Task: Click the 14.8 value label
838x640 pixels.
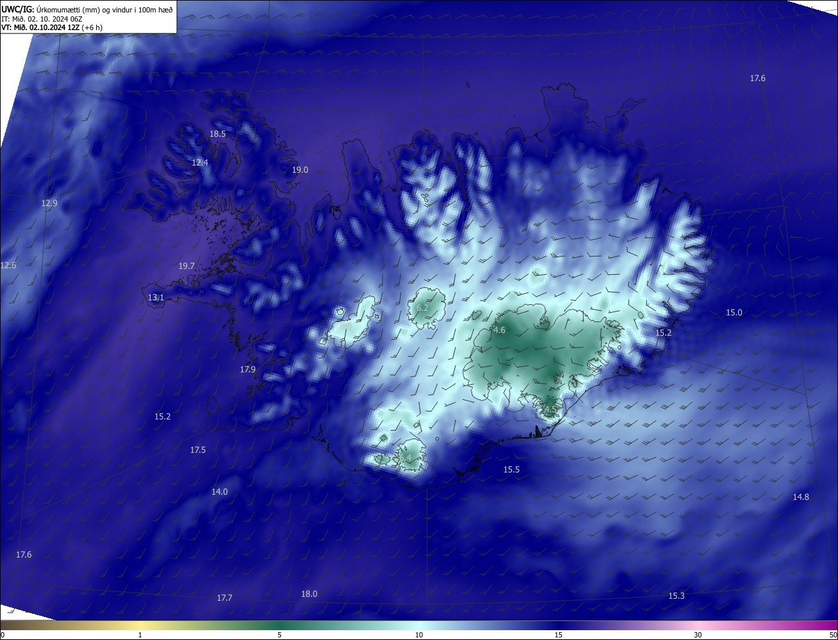Action: point(801,497)
